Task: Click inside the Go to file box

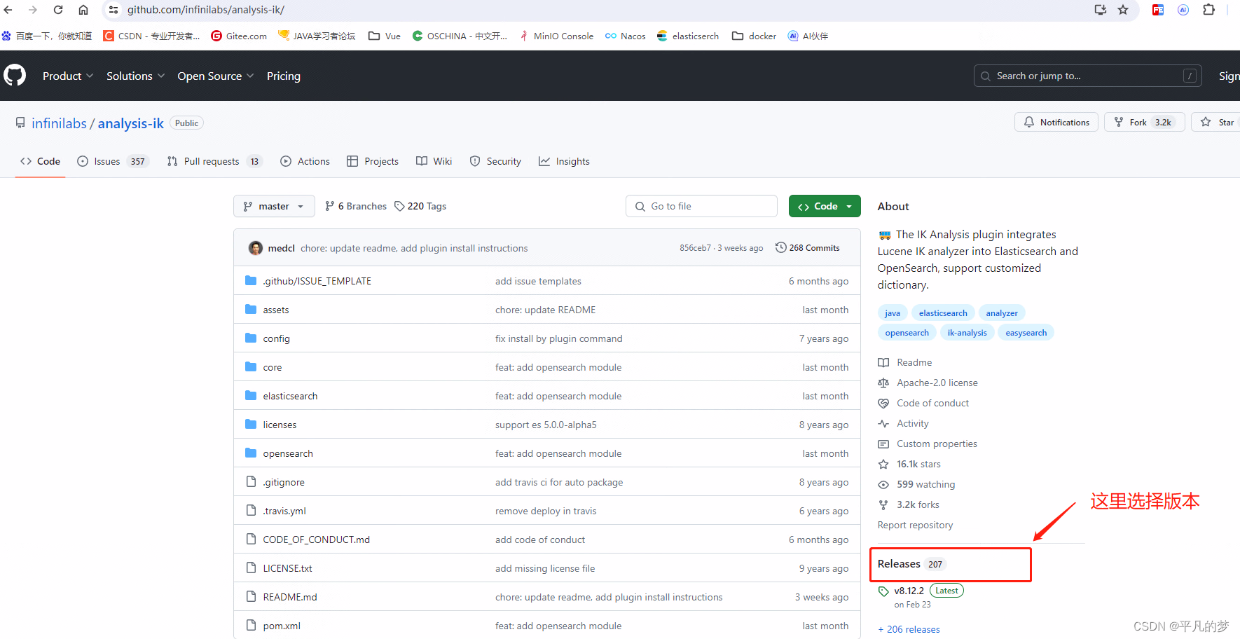Action: [701, 206]
